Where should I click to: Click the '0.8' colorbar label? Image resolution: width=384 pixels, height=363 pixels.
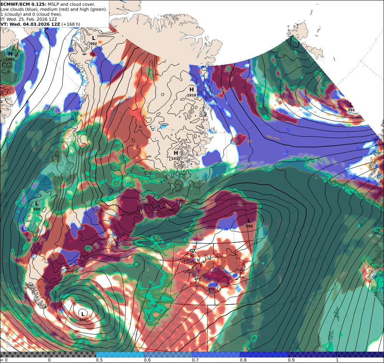(x=243, y=360)
